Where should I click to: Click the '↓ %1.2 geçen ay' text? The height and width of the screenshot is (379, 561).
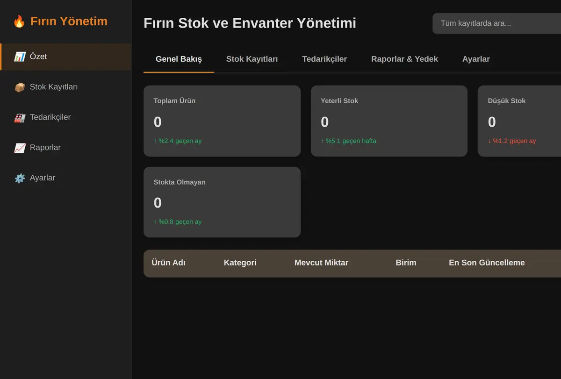512,141
